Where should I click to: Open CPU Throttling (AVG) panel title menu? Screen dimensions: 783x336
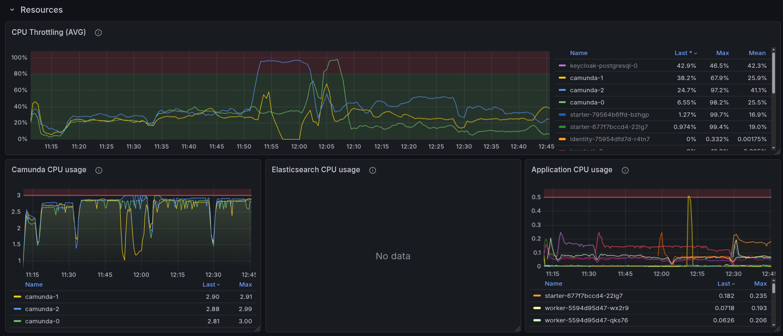coord(49,32)
